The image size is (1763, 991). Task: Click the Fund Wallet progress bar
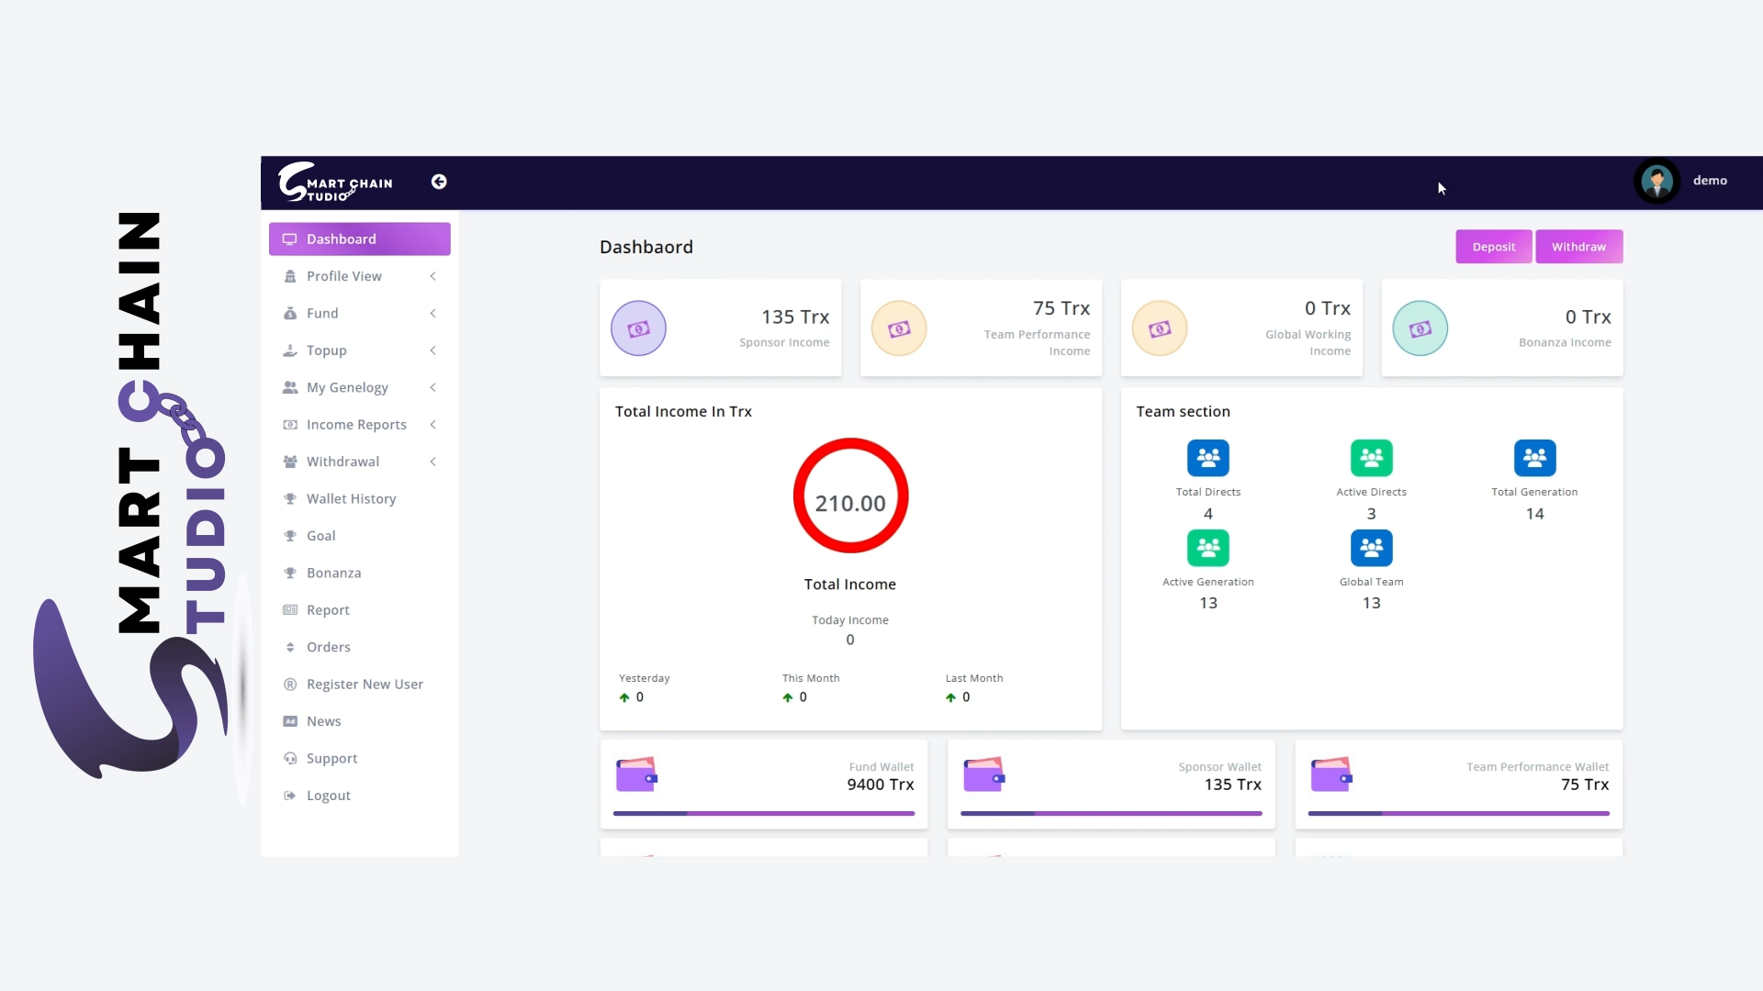tap(763, 813)
